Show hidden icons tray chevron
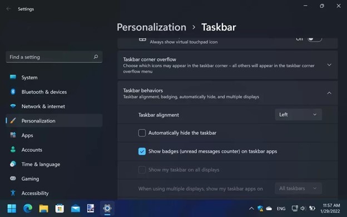The height and width of the screenshot is (217, 347). pyautogui.click(x=251, y=208)
